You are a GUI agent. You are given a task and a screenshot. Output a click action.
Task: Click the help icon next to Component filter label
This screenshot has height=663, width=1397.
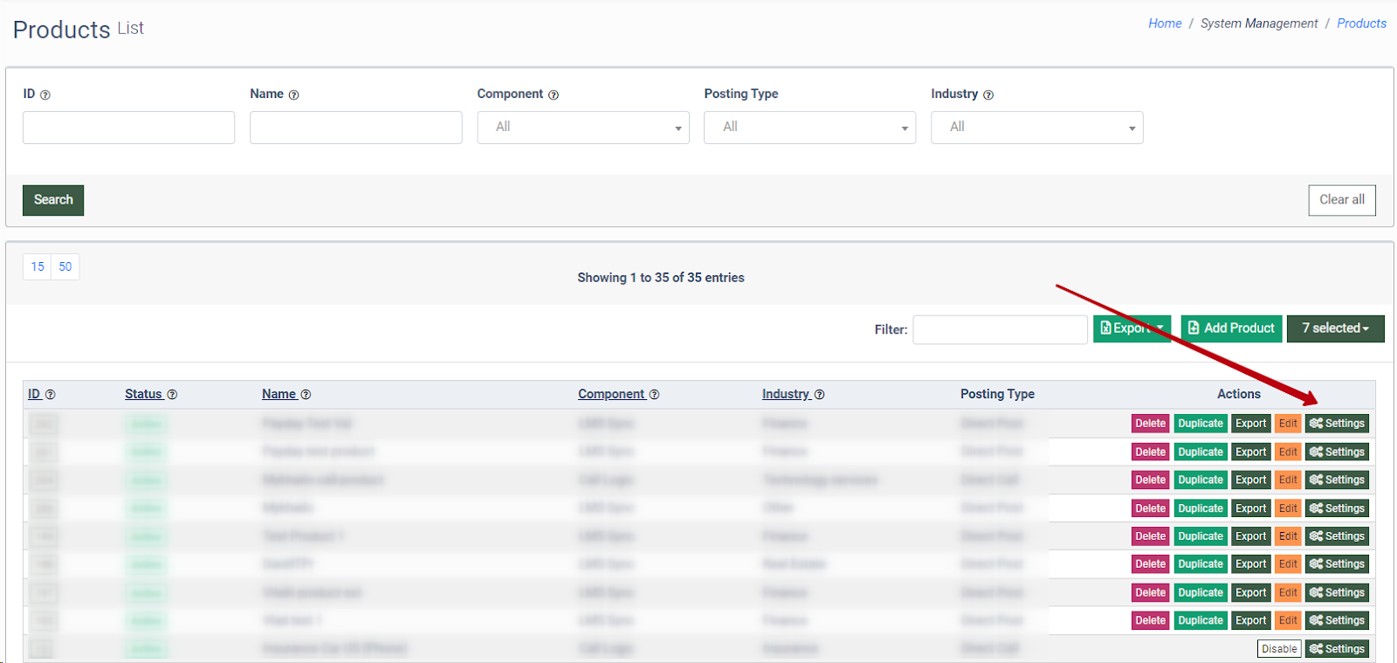tap(553, 95)
